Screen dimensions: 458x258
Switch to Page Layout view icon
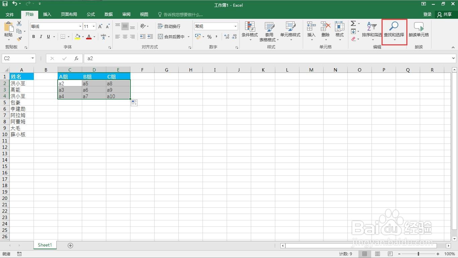(x=377, y=254)
